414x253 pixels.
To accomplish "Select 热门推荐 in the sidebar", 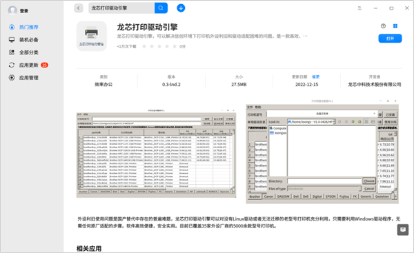I will click(29, 27).
